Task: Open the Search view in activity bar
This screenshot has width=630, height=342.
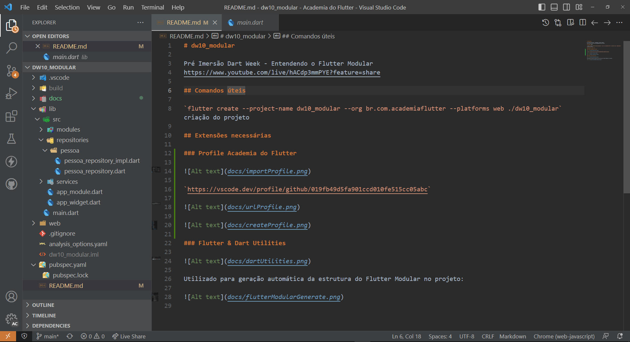Action: [11, 48]
